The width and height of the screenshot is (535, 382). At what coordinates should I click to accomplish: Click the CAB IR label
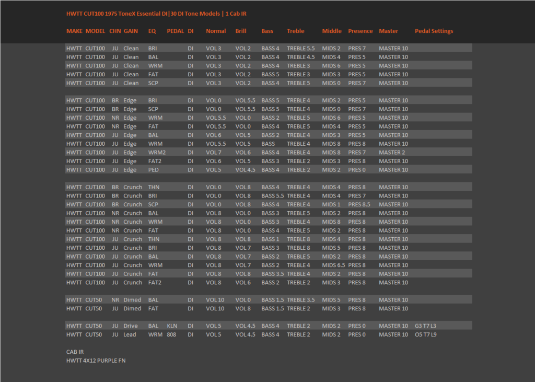click(75, 352)
